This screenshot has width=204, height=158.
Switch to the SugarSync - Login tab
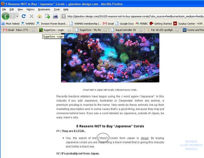click(54, 30)
